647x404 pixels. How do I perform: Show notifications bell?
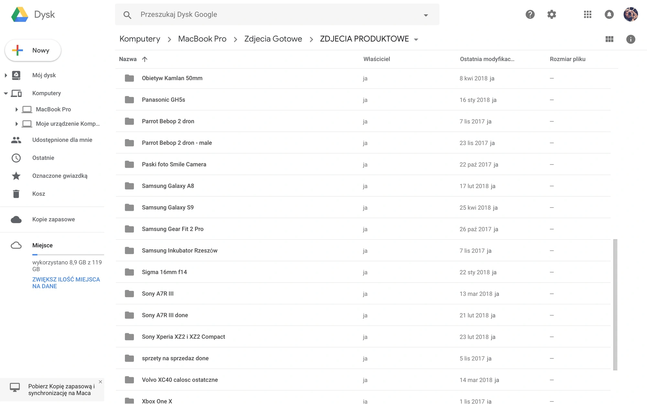(609, 15)
